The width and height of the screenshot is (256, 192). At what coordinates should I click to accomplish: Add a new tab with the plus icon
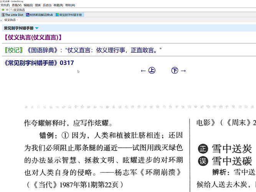click(x=1, y=20)
